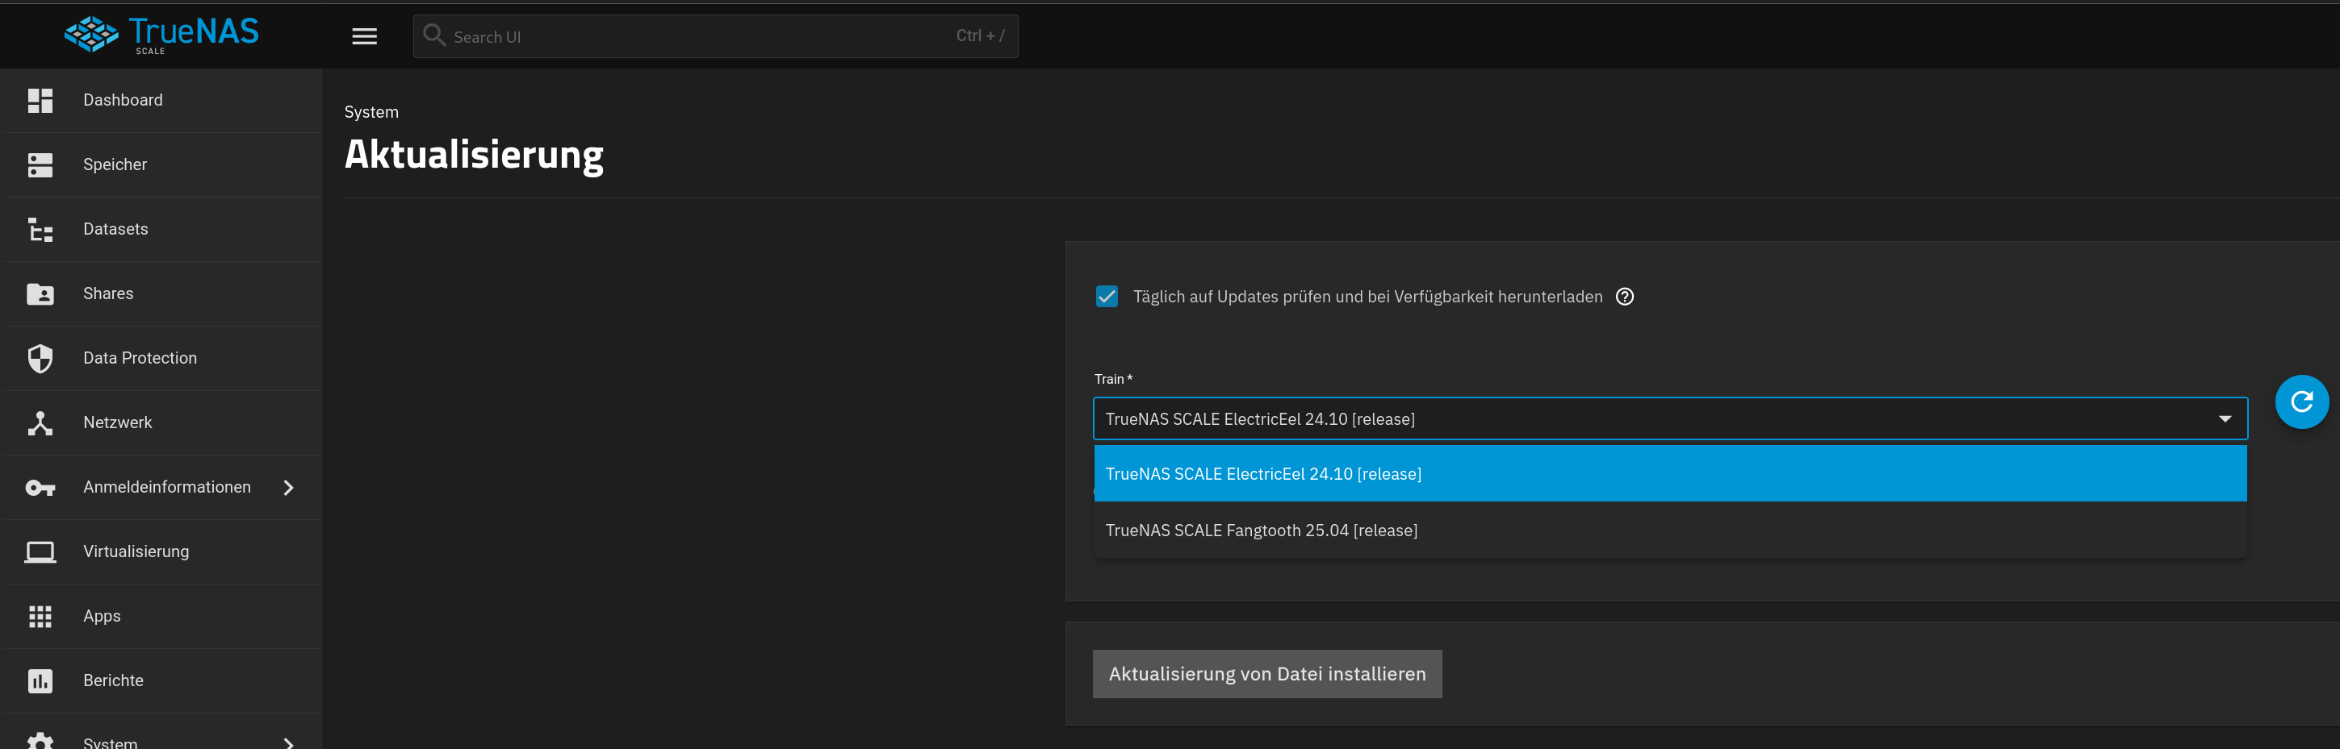Viewport: 2340px width, 749px height.
Task: Go to the Speicher page
Action: pyautogui.click(x=161, y=165)
